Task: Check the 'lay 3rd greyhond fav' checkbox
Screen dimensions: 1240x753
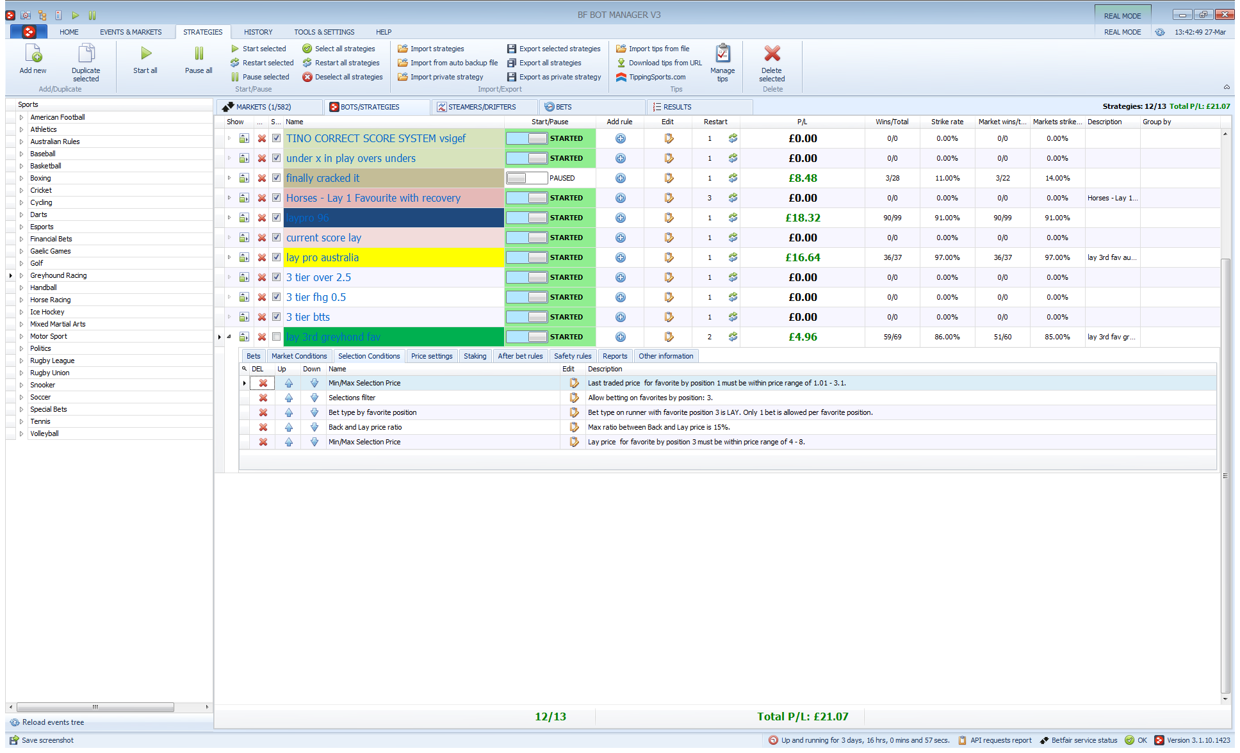Action: (276, 337)
